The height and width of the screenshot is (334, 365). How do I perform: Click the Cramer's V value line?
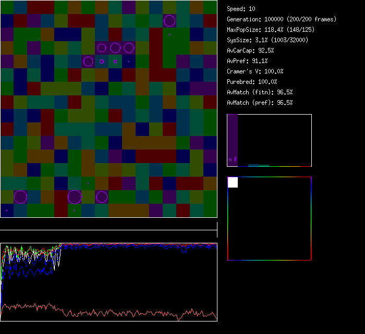click(255, 71)
